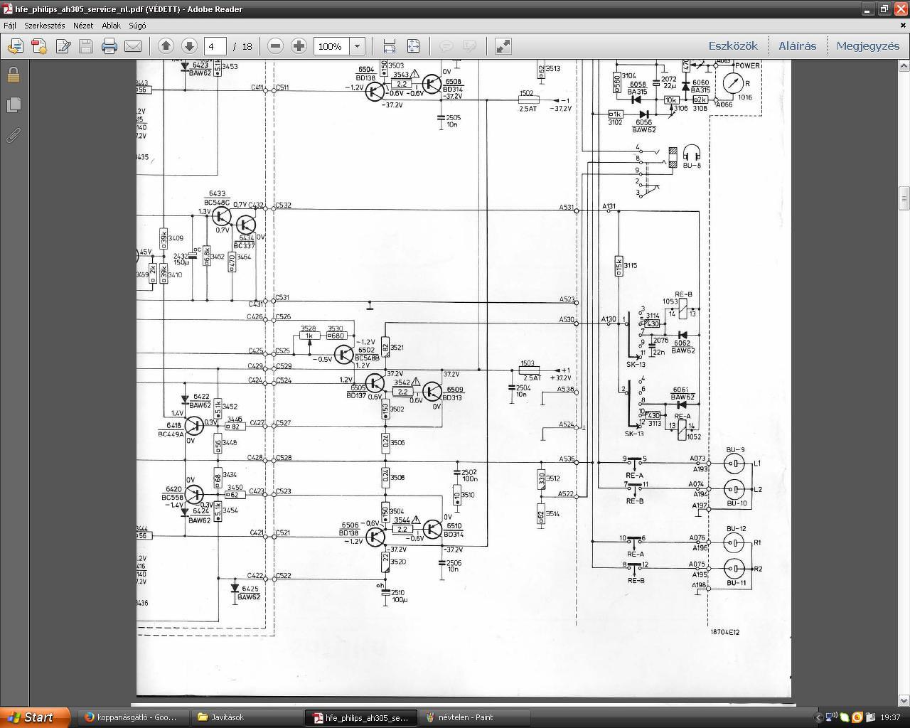910x728 pixels.
Task: Go to previous page arrow
Action: 166,46
